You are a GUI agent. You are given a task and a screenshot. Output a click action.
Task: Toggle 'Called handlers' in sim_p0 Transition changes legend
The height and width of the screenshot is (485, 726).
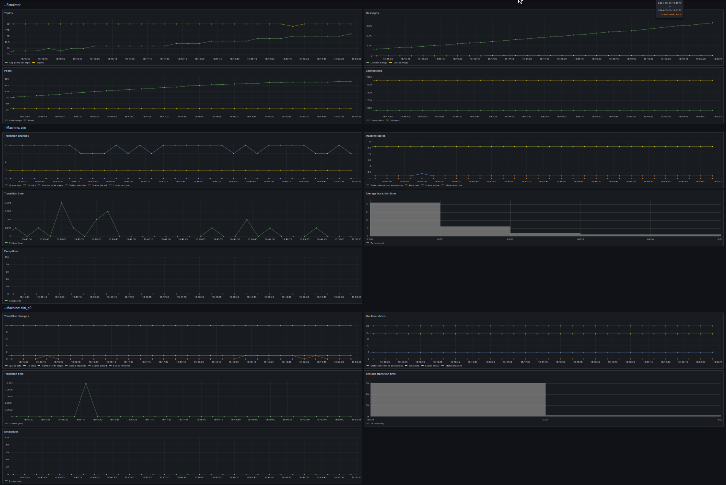tap(77, 366)
